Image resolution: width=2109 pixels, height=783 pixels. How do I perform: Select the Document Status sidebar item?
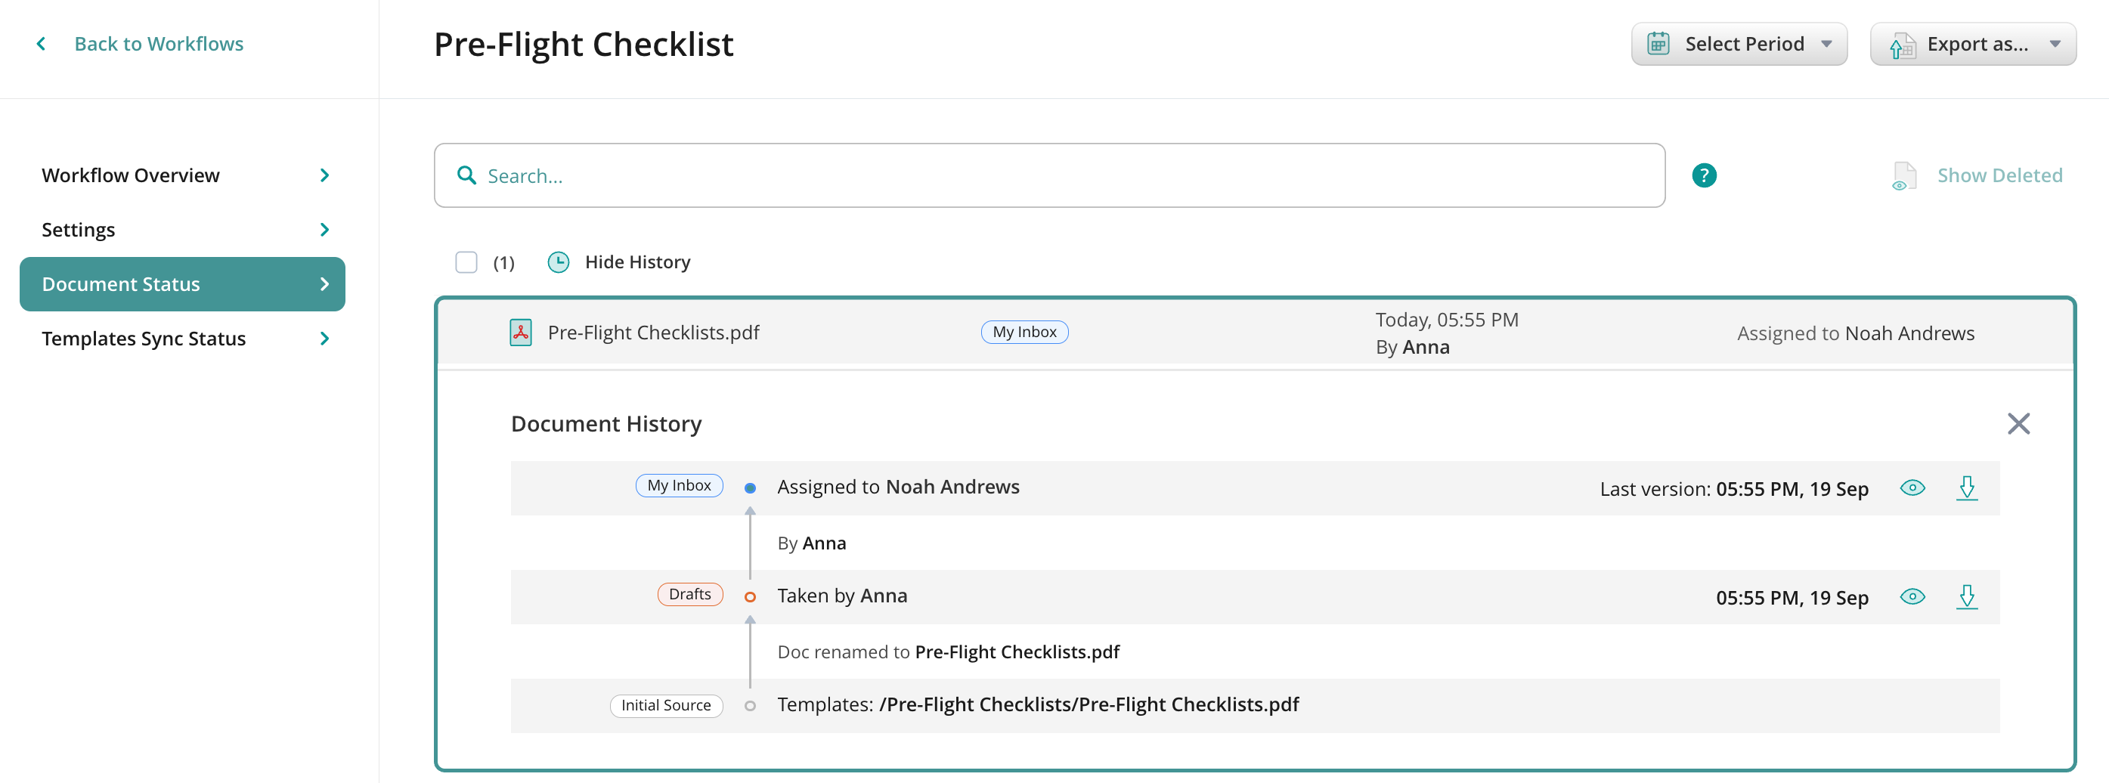tap(181, 284)
